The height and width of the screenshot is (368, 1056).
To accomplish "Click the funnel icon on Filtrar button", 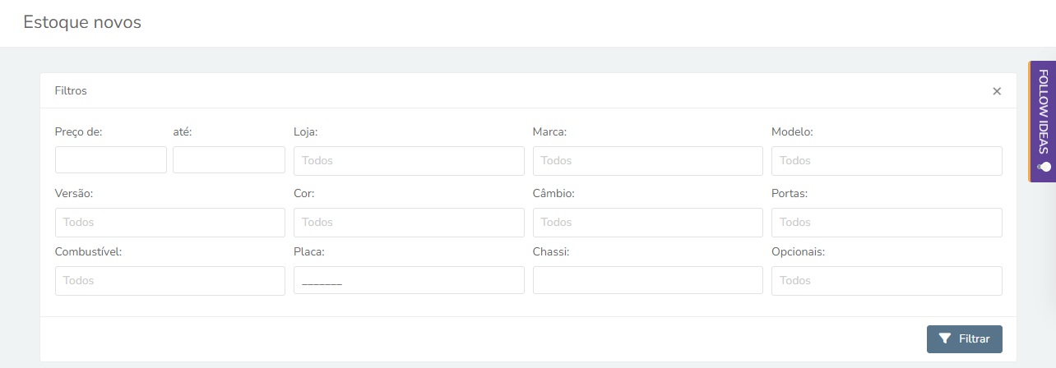I will 945,338.
